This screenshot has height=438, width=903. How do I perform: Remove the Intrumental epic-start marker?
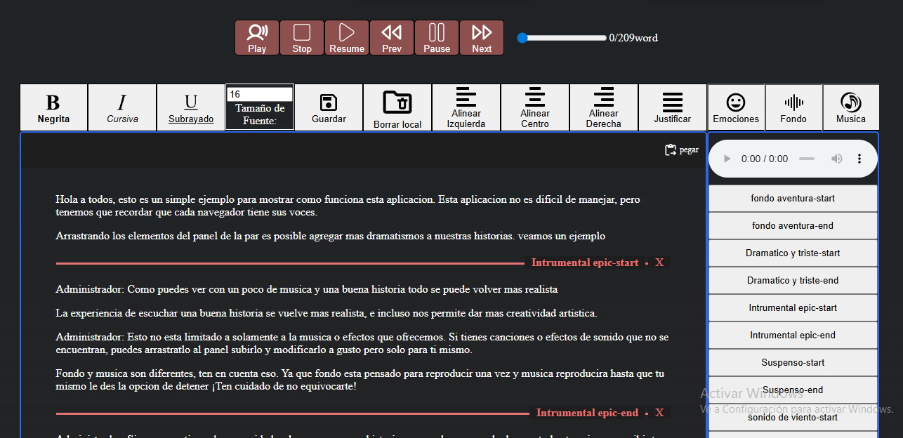[x=659, y=262]
